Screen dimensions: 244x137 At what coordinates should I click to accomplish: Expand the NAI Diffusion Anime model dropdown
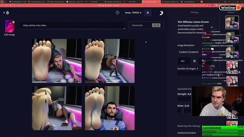[212, 27]
